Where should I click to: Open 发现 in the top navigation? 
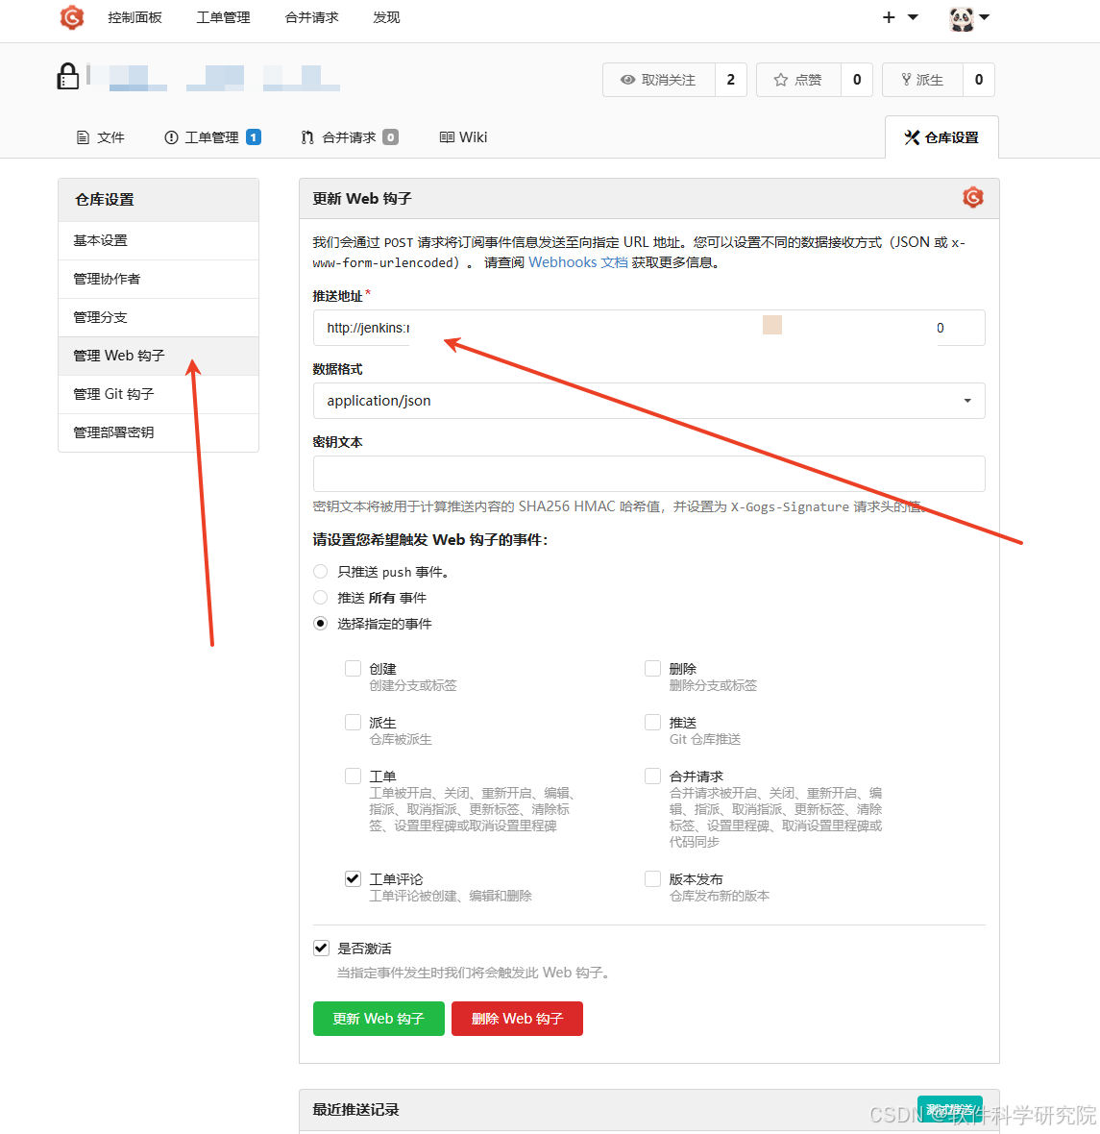click(x=386, y=17)
